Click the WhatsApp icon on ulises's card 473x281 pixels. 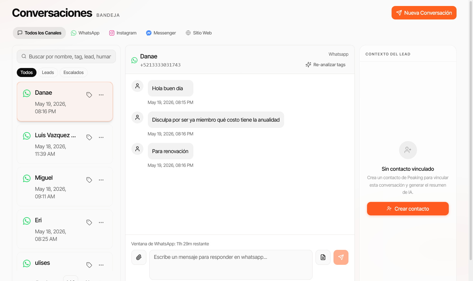pos(27,263)
